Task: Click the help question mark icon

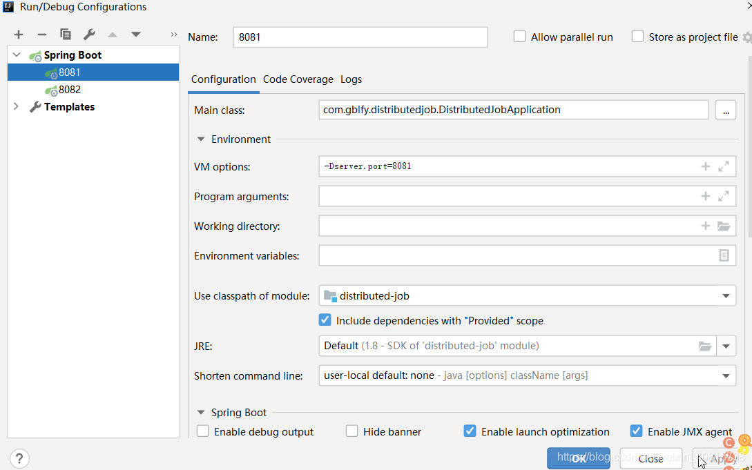Action: (x=19, y=458)
